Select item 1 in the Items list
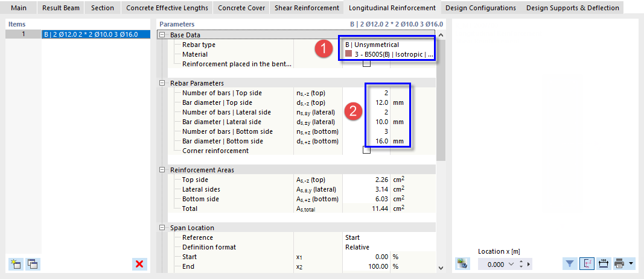Image resolution: width=644 pixels, height=279 pixels. point(91,34)
